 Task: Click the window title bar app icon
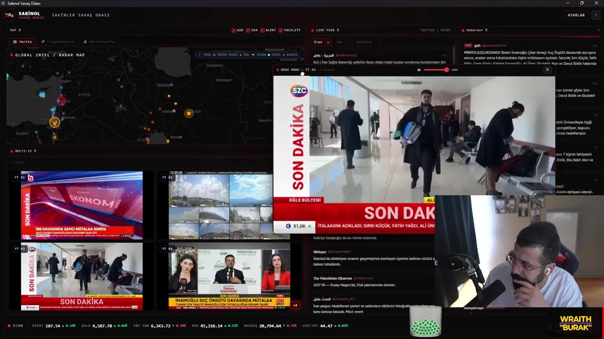[3, 3]
